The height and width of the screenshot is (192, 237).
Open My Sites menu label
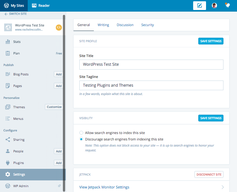tap(17, 5)
